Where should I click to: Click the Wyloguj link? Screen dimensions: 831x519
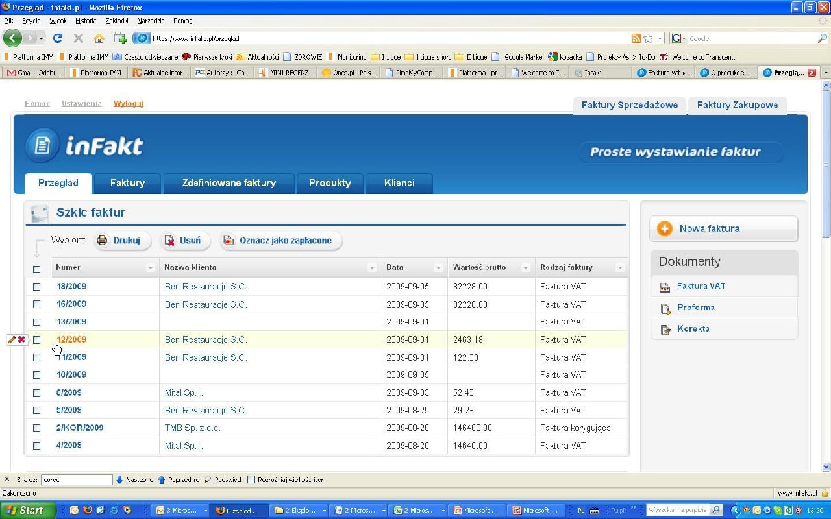(x=128, y=104)
